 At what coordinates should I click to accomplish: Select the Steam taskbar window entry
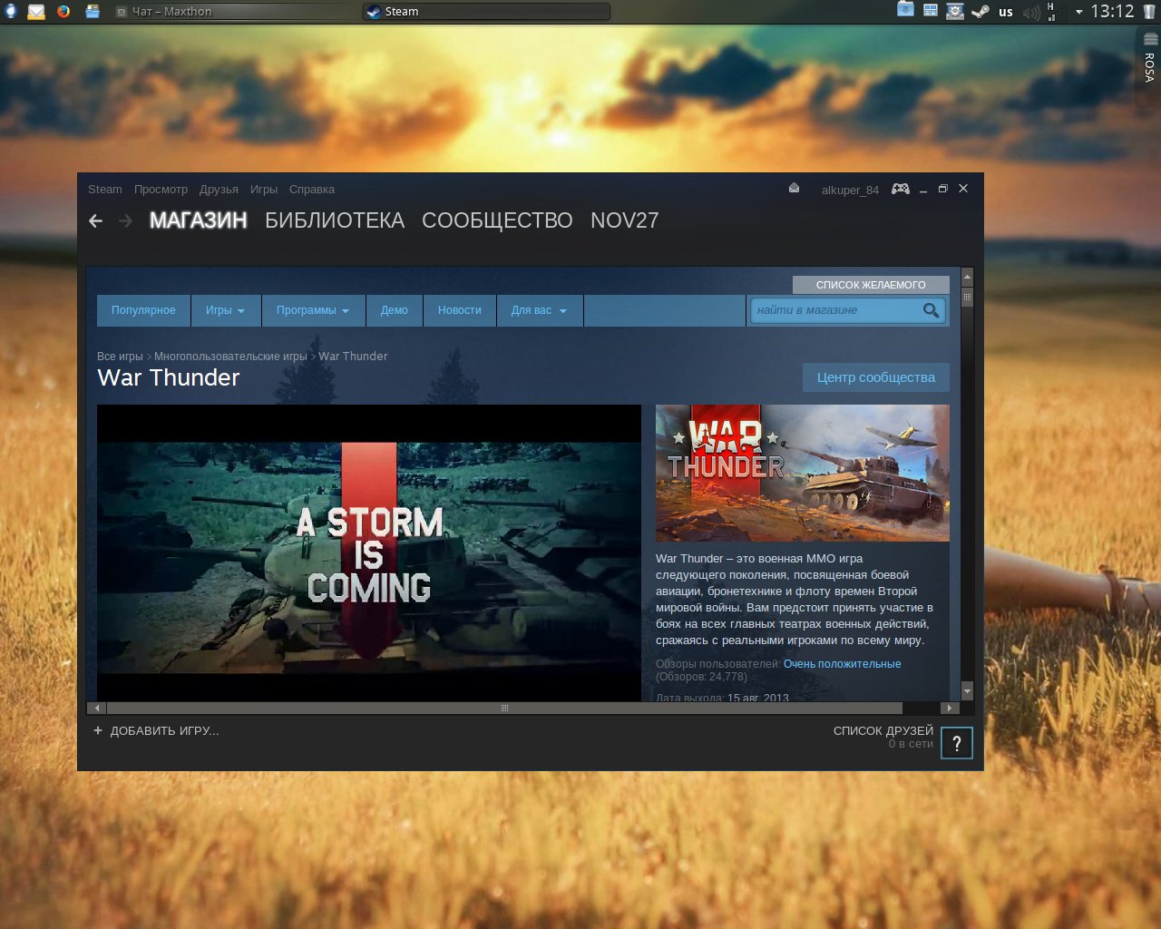click(486, 12)
